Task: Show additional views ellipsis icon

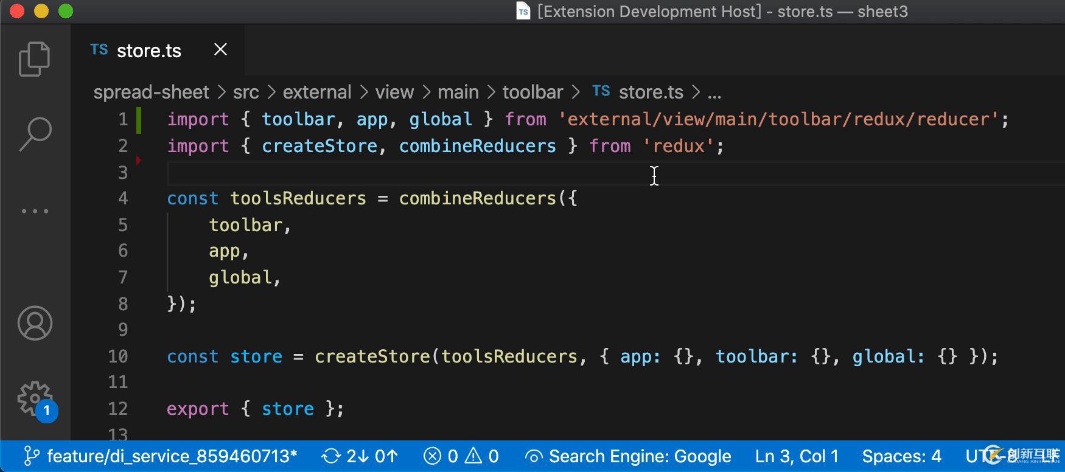Action: click(35, 211)
